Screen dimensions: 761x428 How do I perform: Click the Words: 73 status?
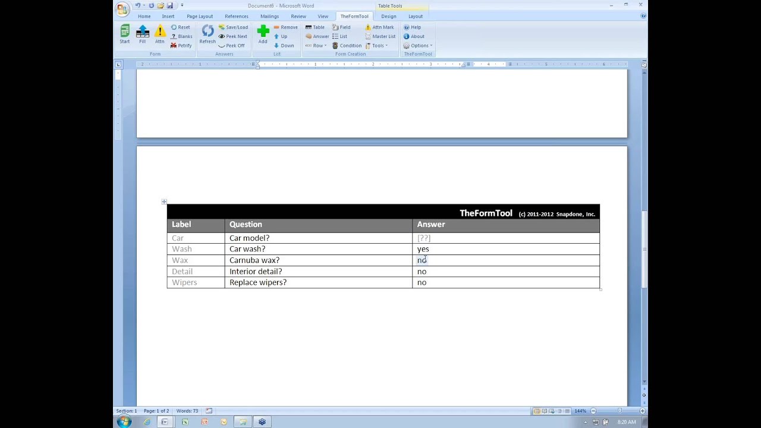click(187, 411)
